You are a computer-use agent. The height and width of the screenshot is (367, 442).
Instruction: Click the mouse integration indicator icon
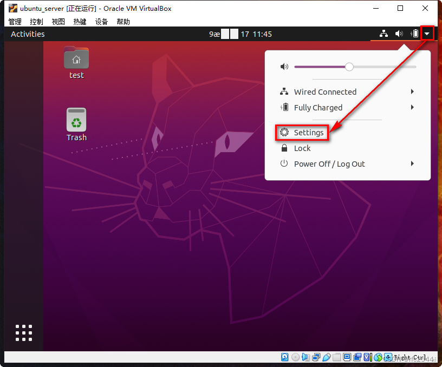tap(378, 357)
